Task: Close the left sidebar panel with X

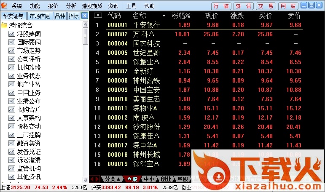Action: point(85,16)
